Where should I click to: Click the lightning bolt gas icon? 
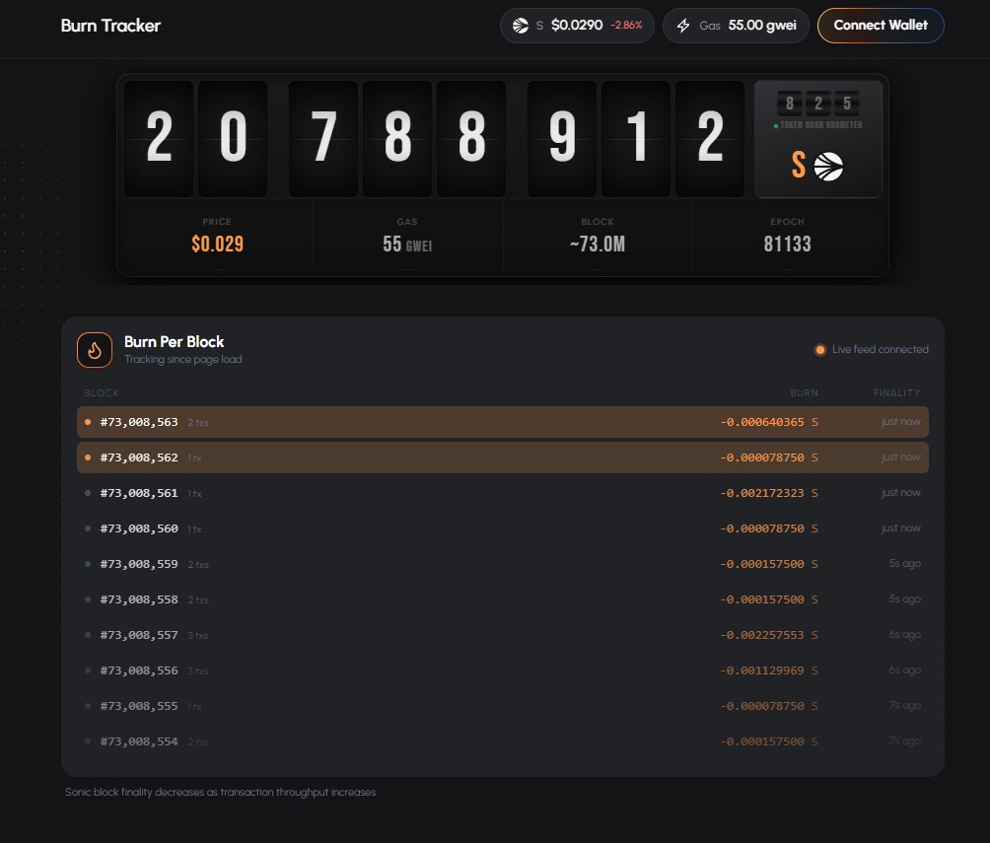click(683, 26)
